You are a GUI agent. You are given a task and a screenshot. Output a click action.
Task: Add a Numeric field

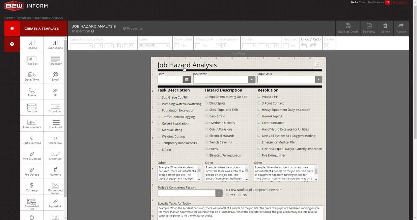[x=55, y=171]
